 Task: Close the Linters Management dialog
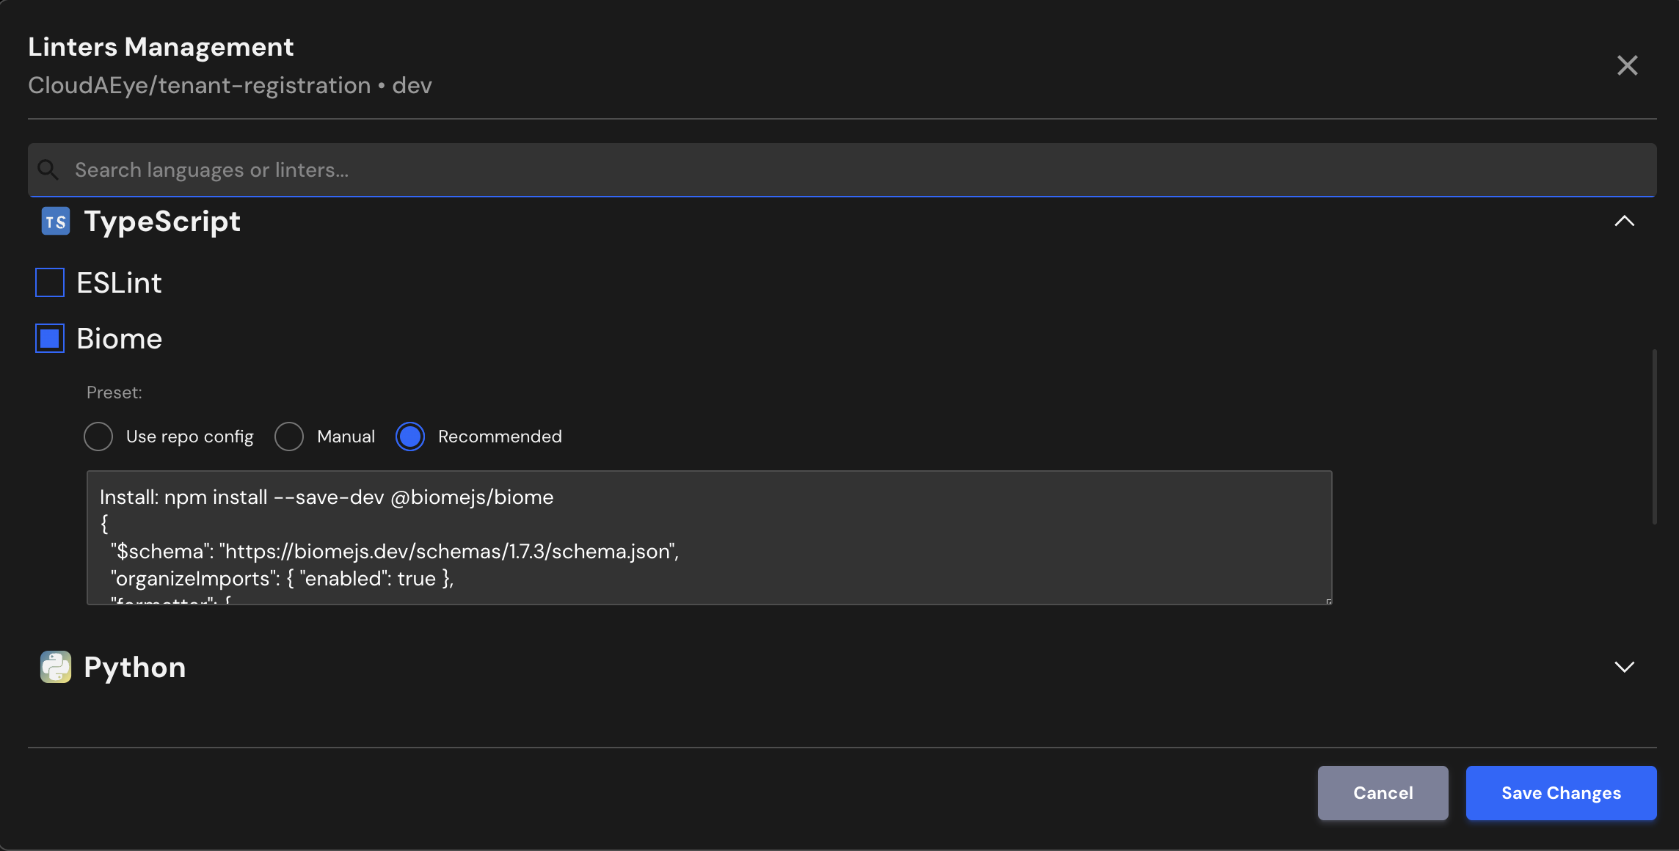pos(1627,65)
